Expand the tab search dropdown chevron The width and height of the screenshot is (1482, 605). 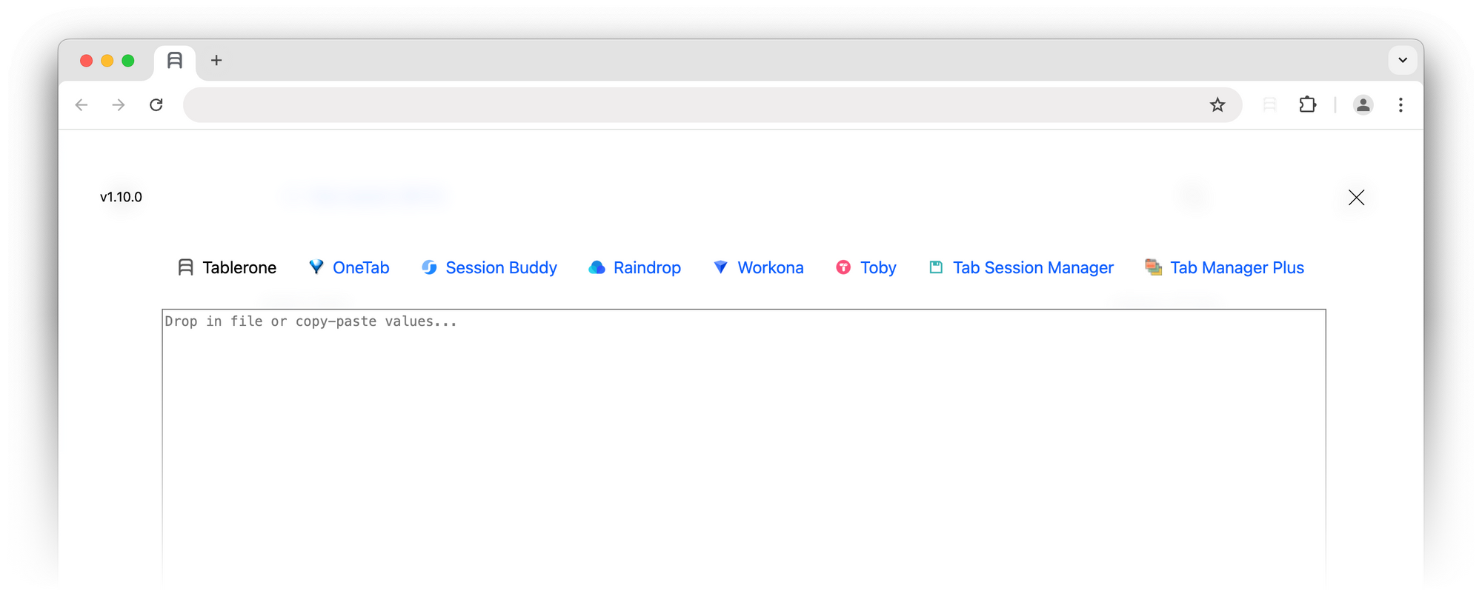[1402, 61]
